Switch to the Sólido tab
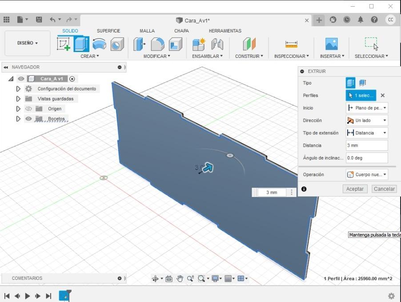 coord(70,31)
